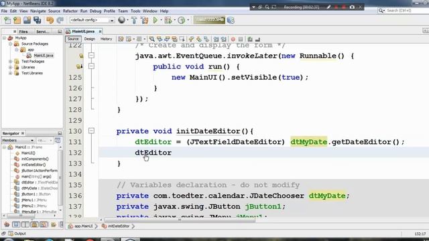The height and width of the screenshot is (241, 429).
Task: Click Shift Line Left icon
Action: (x=216, y=39)
